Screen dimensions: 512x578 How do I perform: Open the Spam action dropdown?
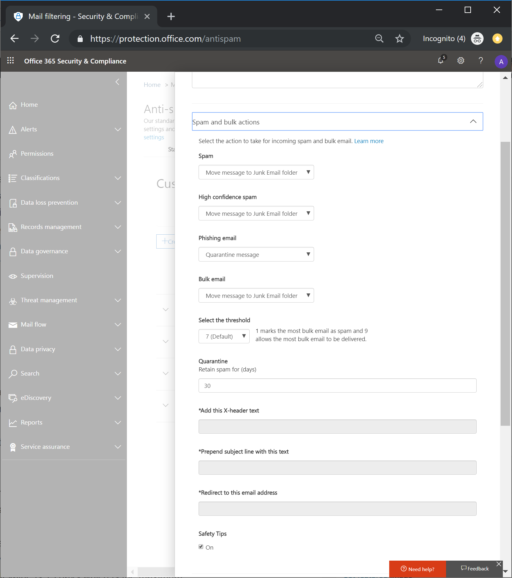(x=256, y=172)
